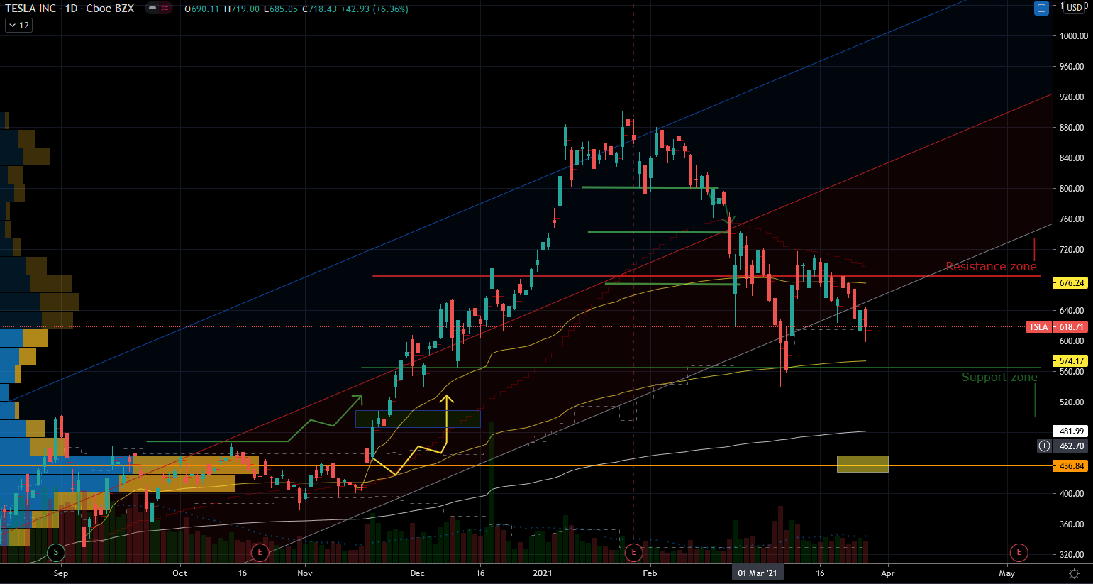The height and width of the screenshot is (584, 1093).
Task: Click the 1D interval in the chart title
Action: [x=71, y=9]
